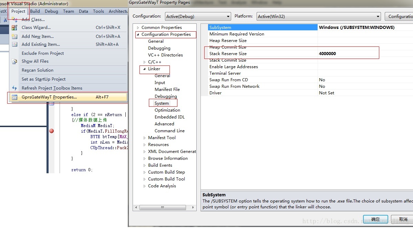Click the Add Class icon

14,19
